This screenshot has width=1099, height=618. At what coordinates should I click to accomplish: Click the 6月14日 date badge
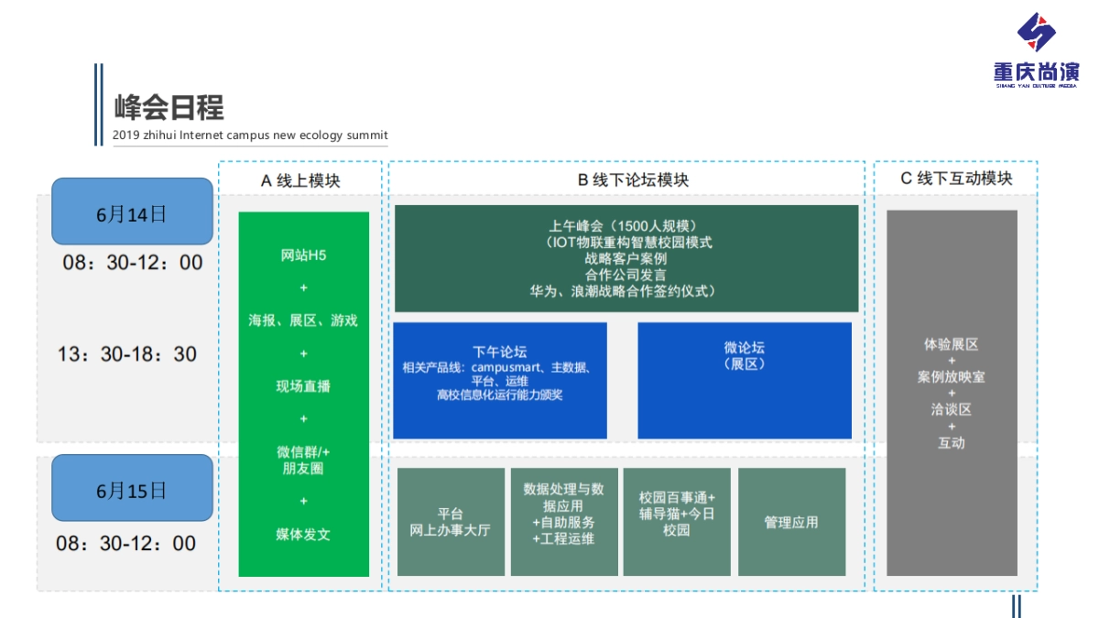click(x=132, y=211)
